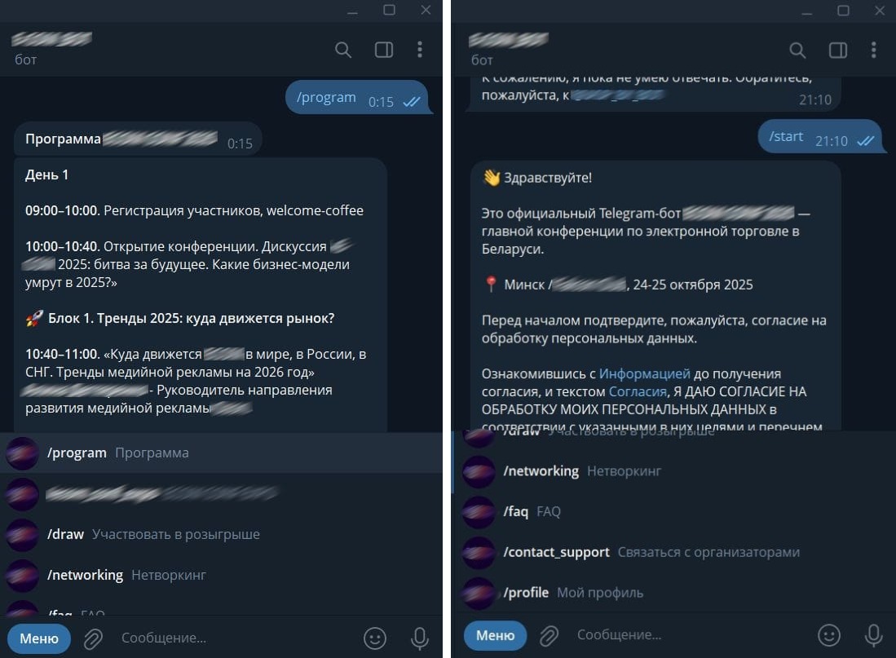Start voice recording in right chat

click(873, 635)
